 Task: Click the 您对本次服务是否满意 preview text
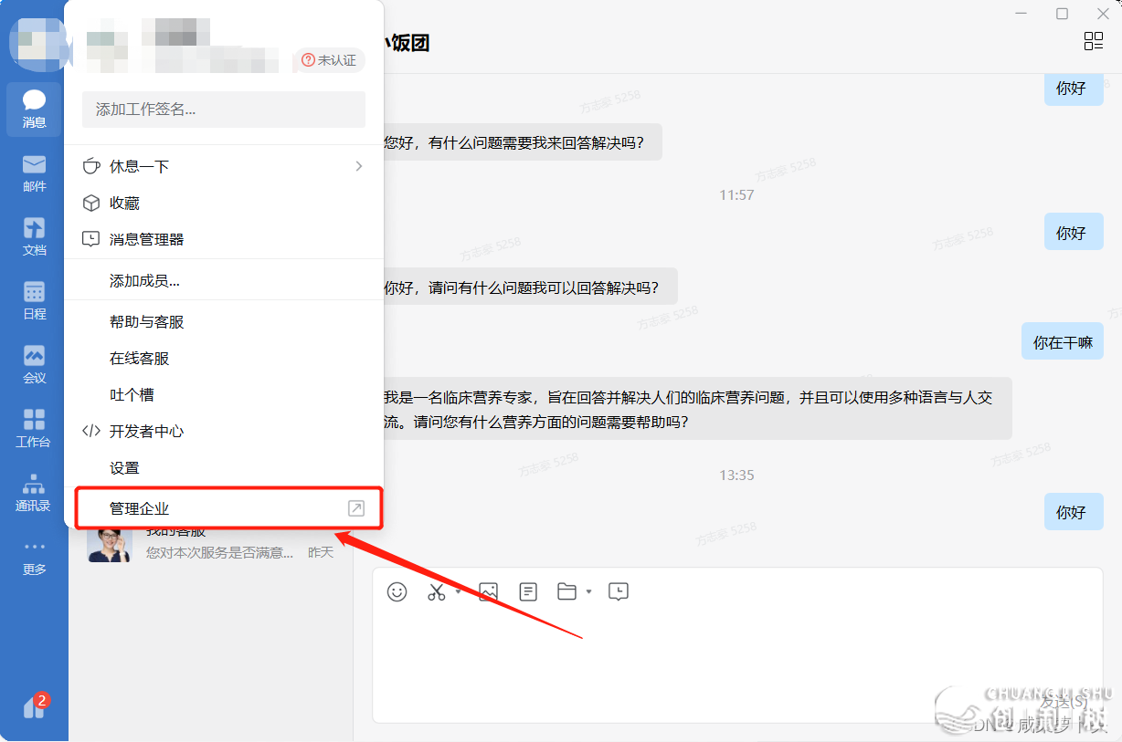pyautogui.click(x=220, y=552)
